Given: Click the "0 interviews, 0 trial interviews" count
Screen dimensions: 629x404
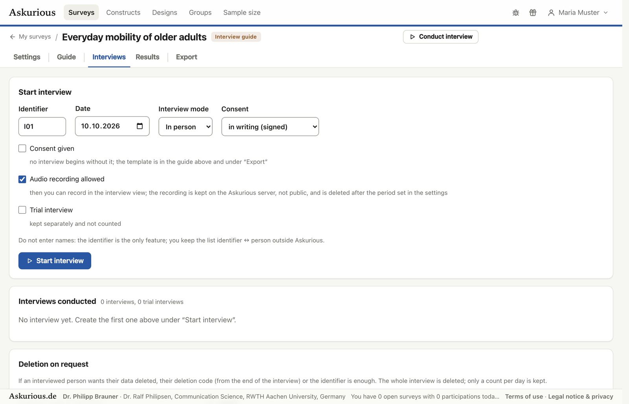Looking at the screenshot, I should [142, 302].
